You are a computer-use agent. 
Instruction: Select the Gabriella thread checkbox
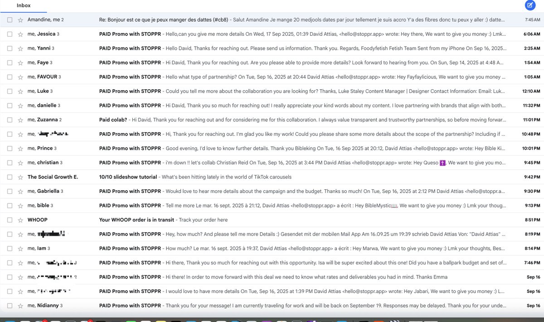tap(10, 191)
